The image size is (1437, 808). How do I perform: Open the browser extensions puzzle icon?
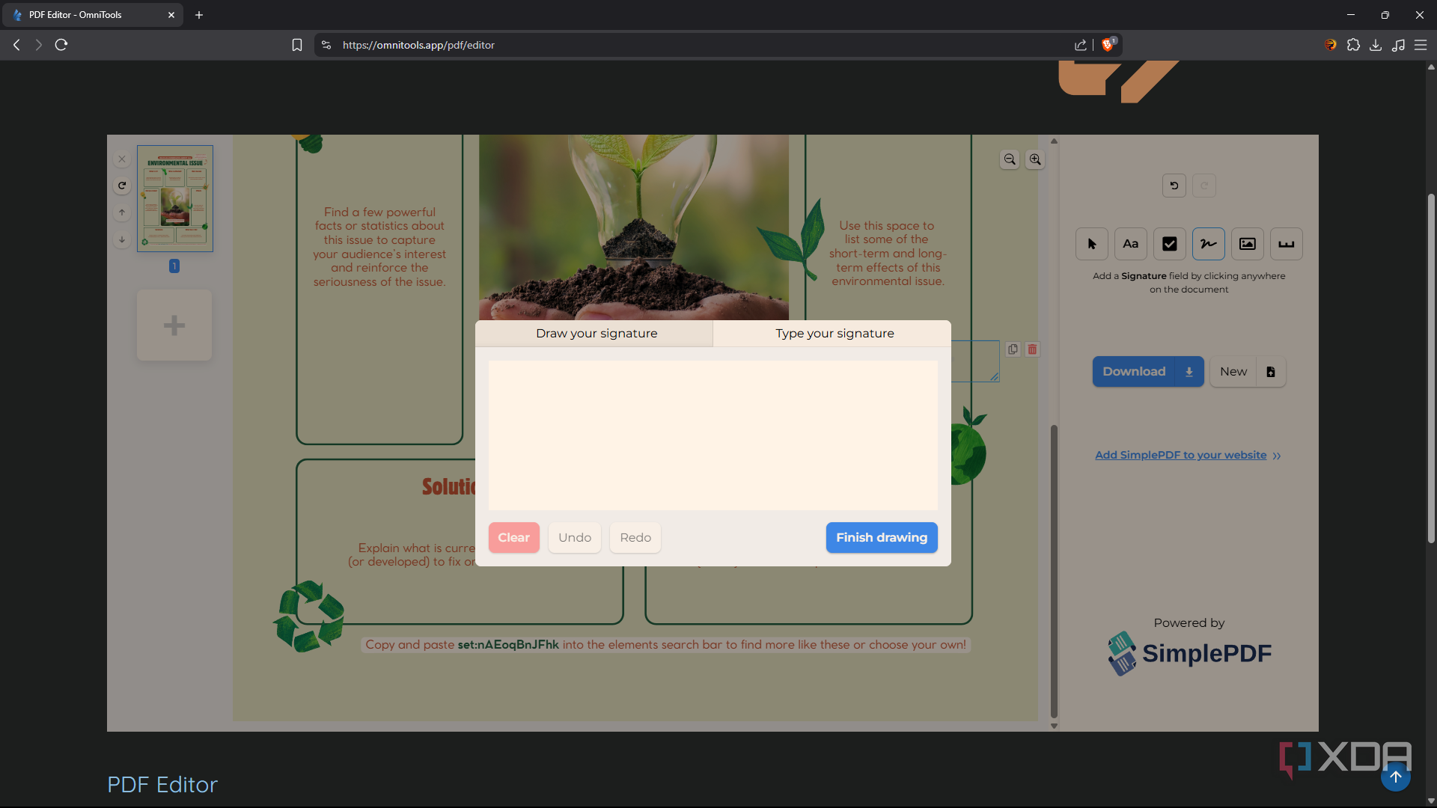click(1353, 45)
